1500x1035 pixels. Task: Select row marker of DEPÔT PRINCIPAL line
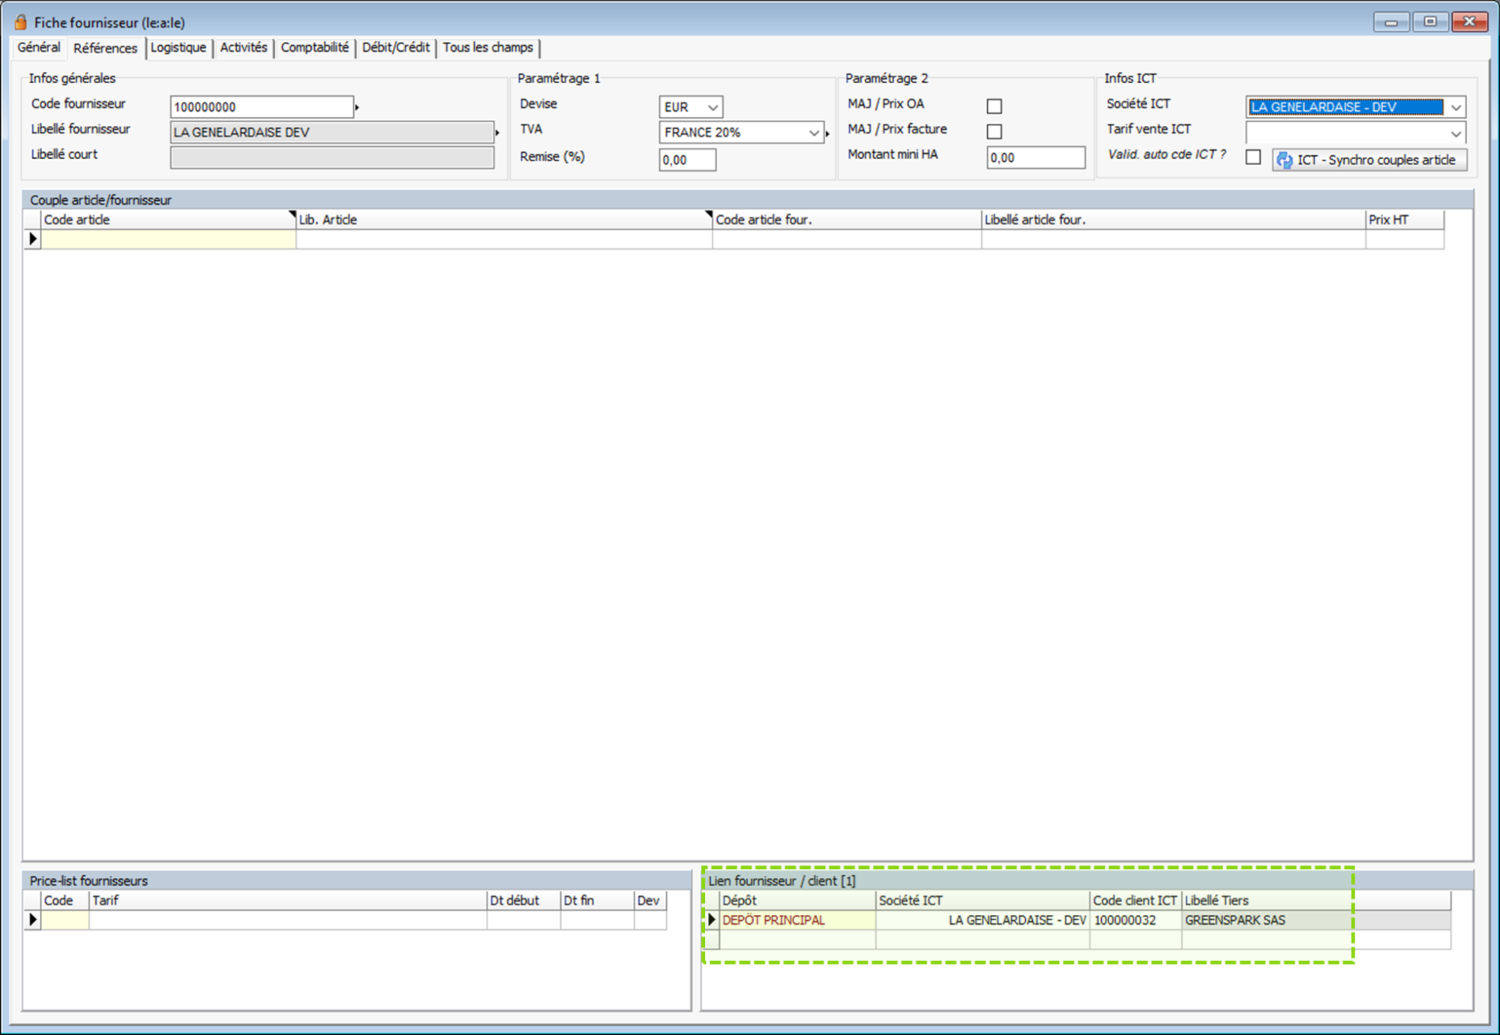[x=712, y=919]
